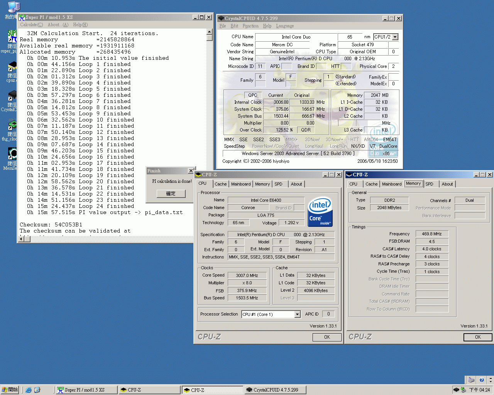Screen dimensions: 494x395
Task: Click the Level 2 4096 KBytes value
Action: coord(316,290)
